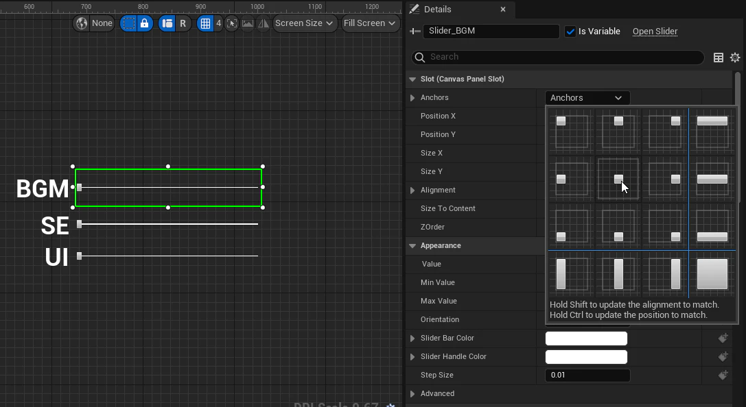Choose the full-stretch fill anchor preset
The image size is (746, 407).
coord(712,274)
